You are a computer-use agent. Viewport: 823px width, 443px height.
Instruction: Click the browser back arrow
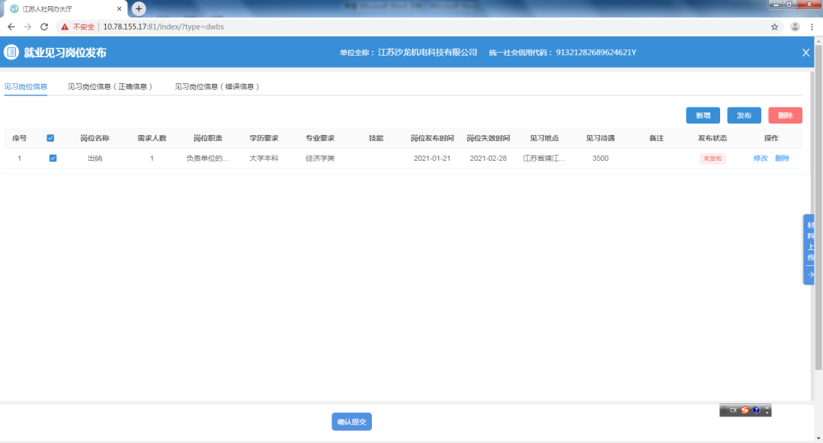click(x=11, y=27)
